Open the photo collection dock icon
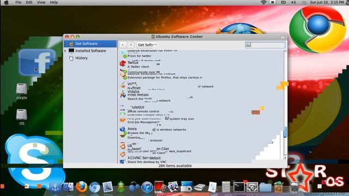The width and height of the screenshot is (349, 196). pyautogui.click(x=173, y=187)
